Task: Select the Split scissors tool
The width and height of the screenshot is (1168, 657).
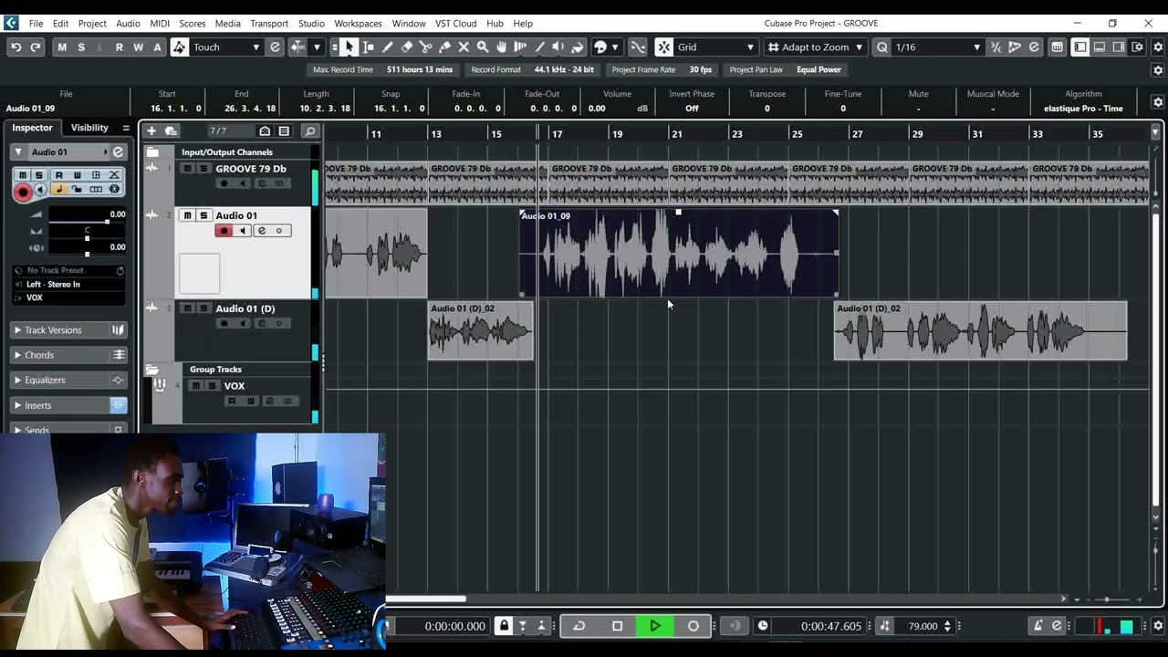Action: [x=426, y=47]
